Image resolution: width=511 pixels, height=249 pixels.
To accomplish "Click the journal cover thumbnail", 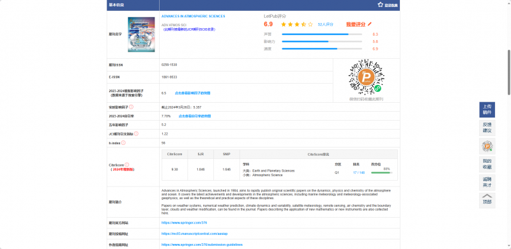I will (x=141, y=34).
